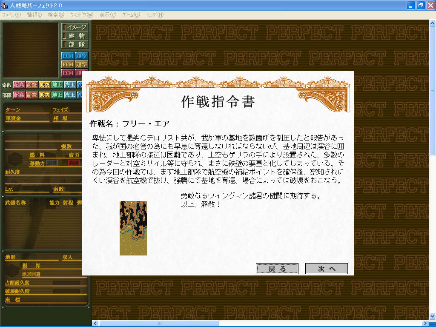The width and height of the screenshot is (436, 327).
Task: Click the 地形回避 label
Action: (31, 275)
